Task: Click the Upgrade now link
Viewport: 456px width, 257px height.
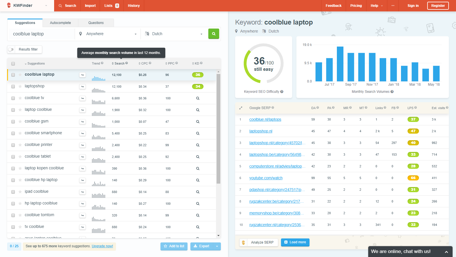Action: pyautogui.click(x=102, y=246)
